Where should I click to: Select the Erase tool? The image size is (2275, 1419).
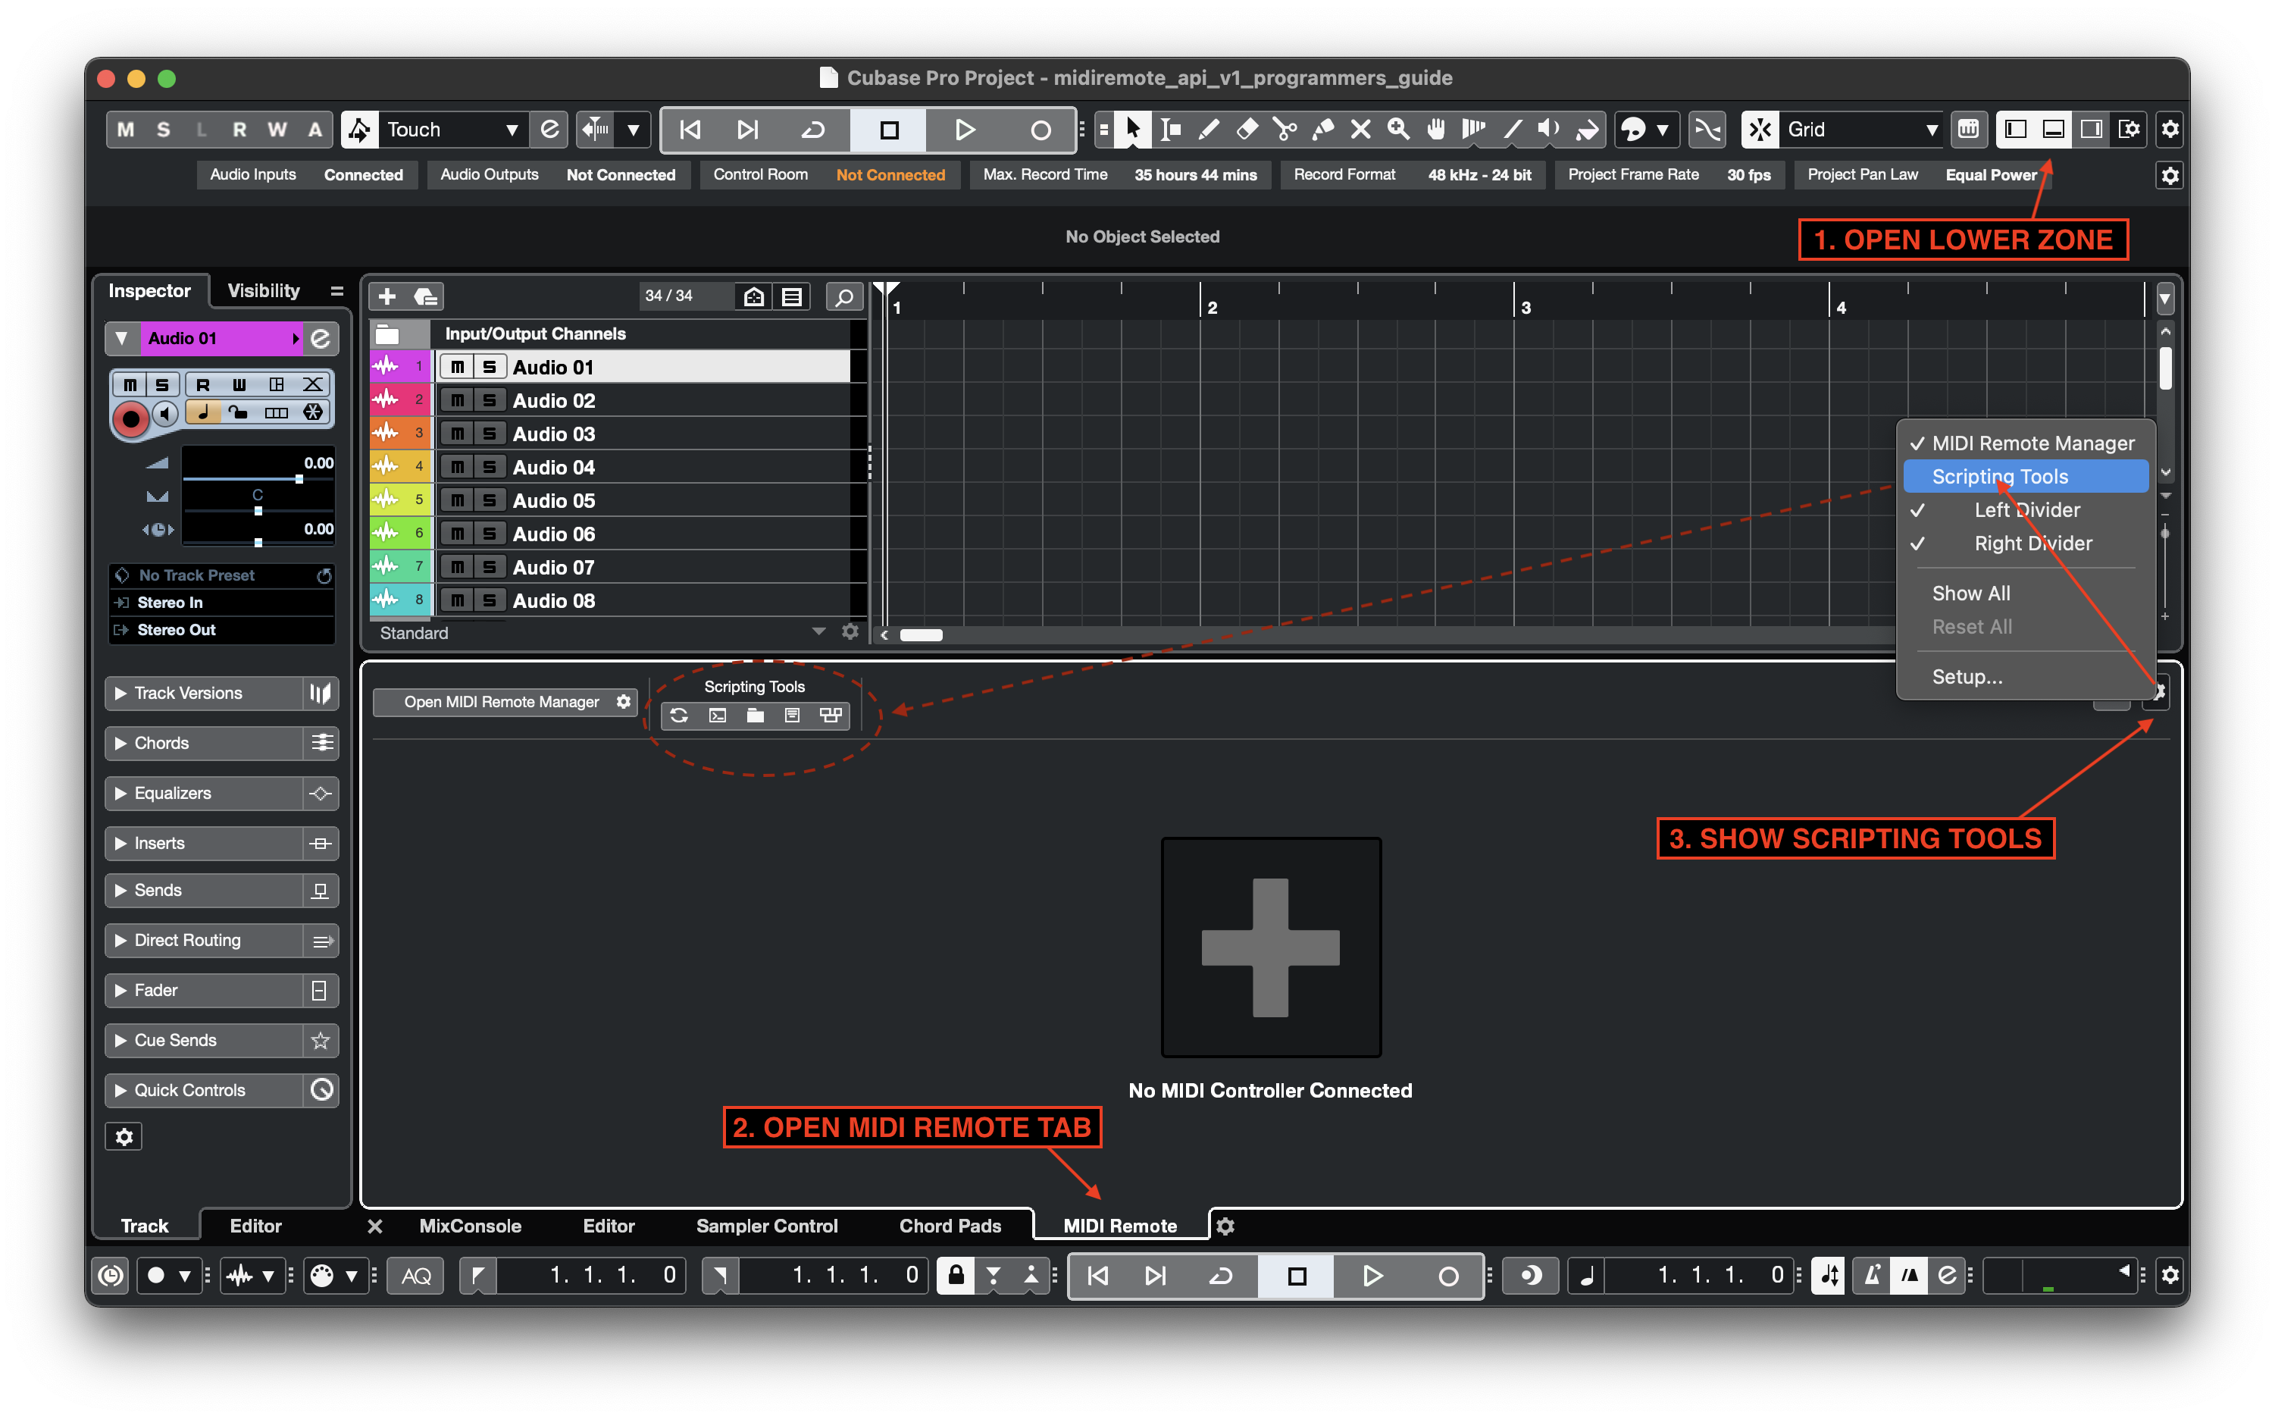click(x=1247, y=130)
